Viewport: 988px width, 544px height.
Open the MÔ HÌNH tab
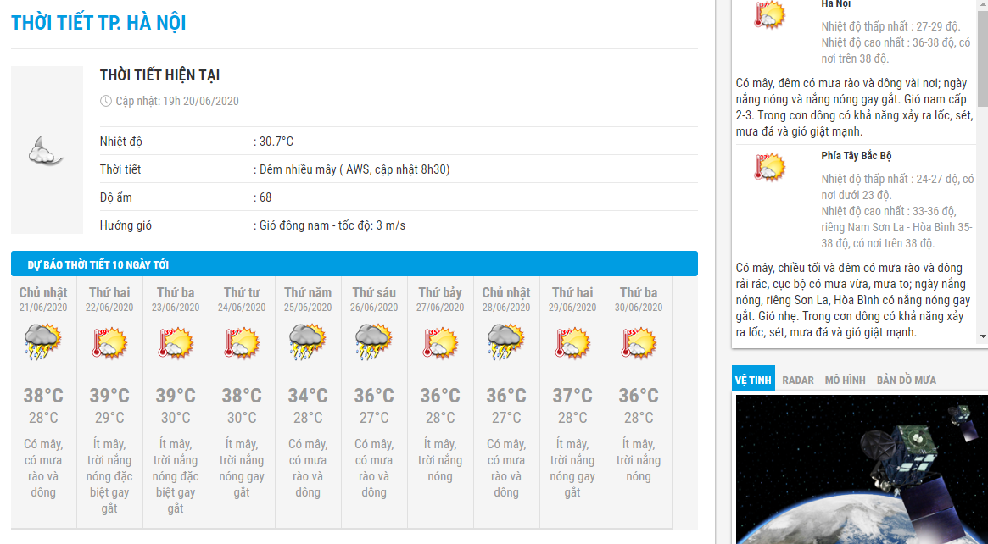tap(845, 380)
